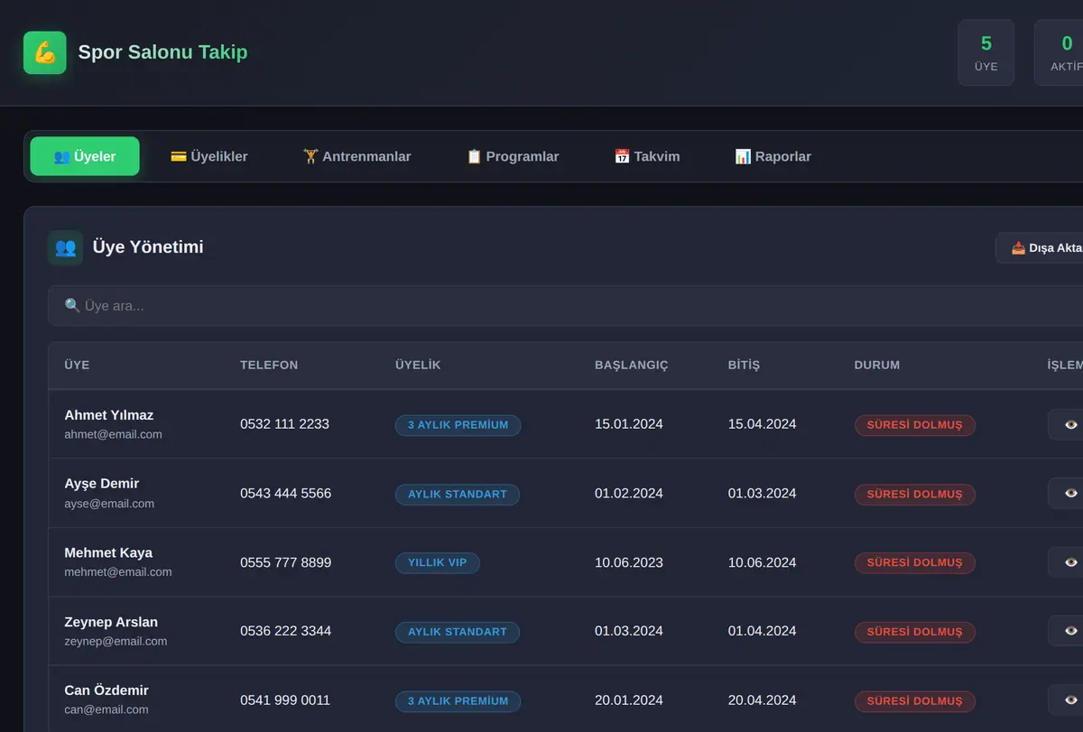Click phone number 0532 111 2233
The image size is (1083, 732).
click(284, 424)
